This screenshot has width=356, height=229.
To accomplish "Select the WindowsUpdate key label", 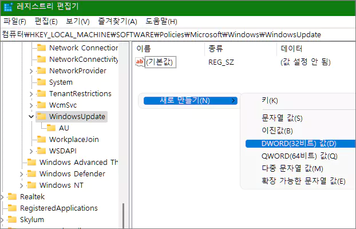I will 77,116.
